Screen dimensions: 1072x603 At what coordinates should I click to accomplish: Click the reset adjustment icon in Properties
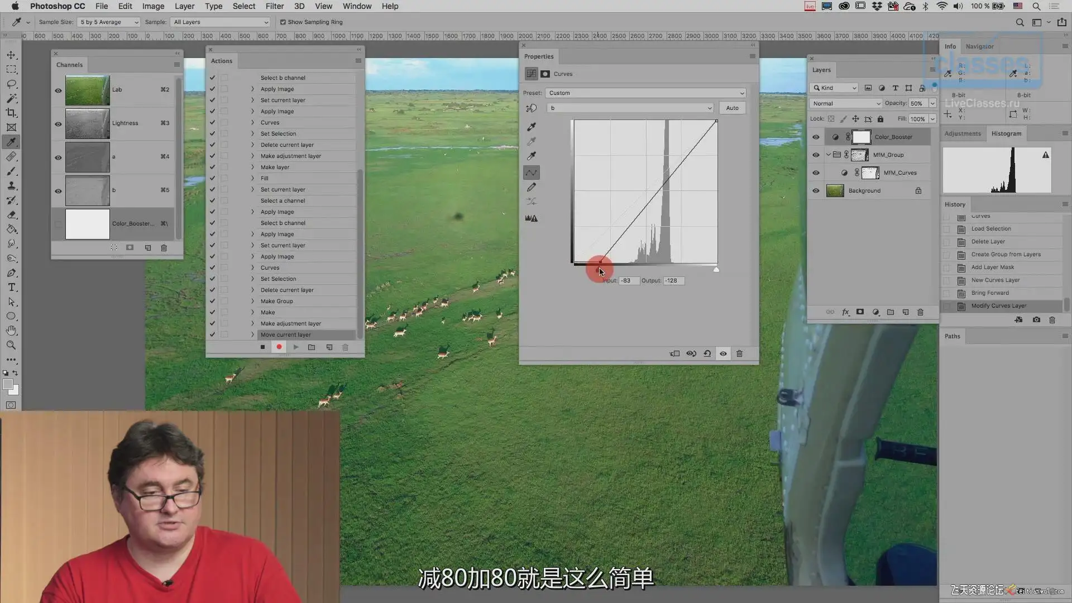click(x=707, y=353)
